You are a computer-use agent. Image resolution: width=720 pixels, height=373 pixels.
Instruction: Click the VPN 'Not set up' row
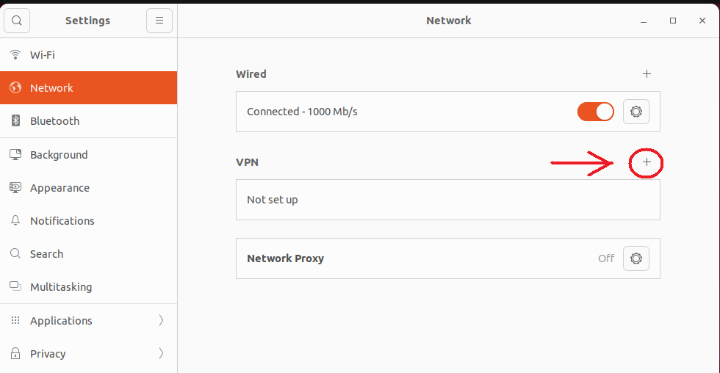pyautogui.click(x=447, y=200)
